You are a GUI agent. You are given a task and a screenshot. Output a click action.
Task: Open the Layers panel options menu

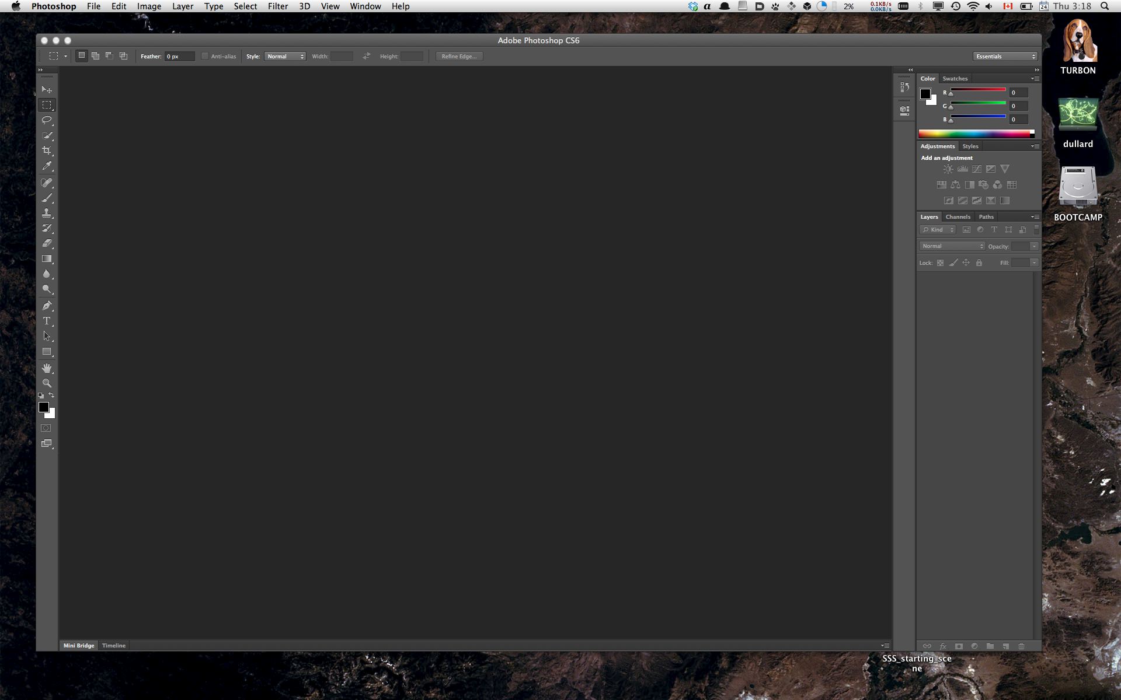(1034, 216)
